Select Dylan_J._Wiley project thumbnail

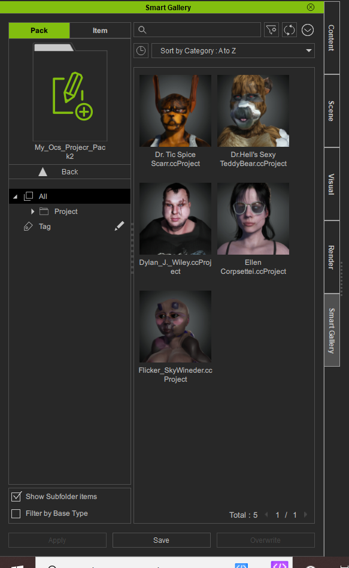[x=175, y=219]
